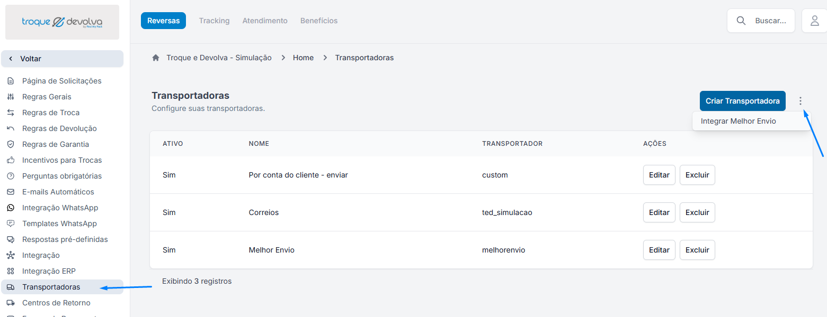Viewport: 827px width, 317px height.
Task: Click the Incentivos para Trocas thumbs-up icon
Action: (x=11, y=160)
